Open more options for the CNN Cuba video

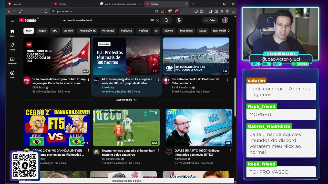click(x=89, y=79)
